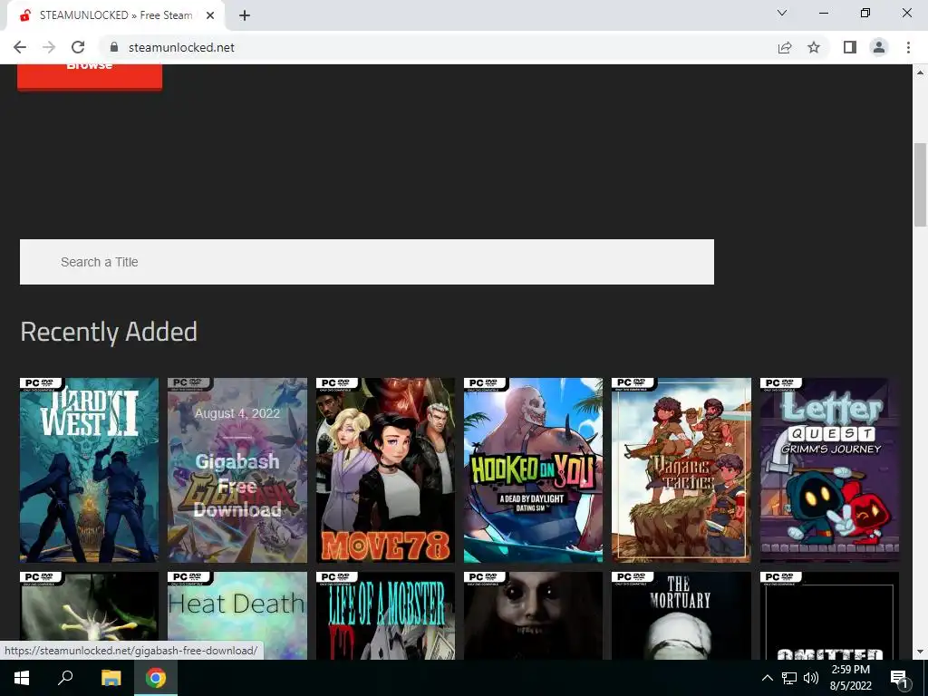Image resolution: width=928 pixels, height=696 pixels.
Task: Open the Chrome profile avatar
Action: tap(879, 47)
